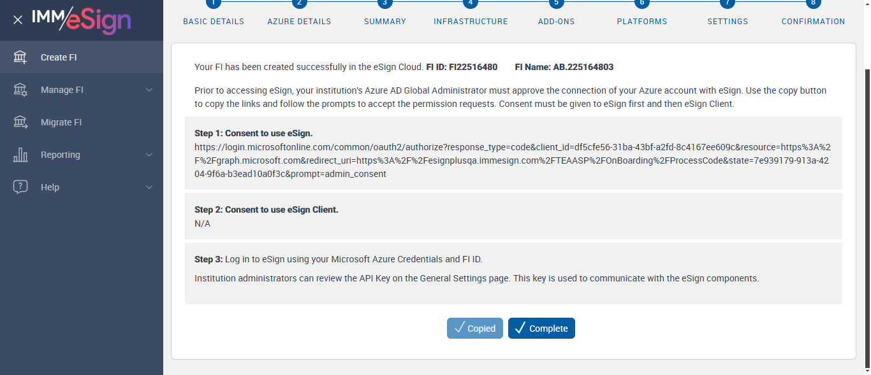The height and width of the screenshot is (375, 871).
Task: Click the Create FI bank icon
Action: [20, 57]
